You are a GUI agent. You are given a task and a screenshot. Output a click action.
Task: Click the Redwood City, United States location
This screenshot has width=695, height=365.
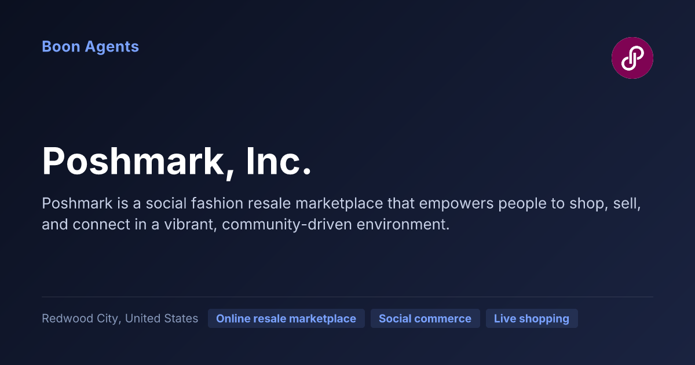(120, 319)
